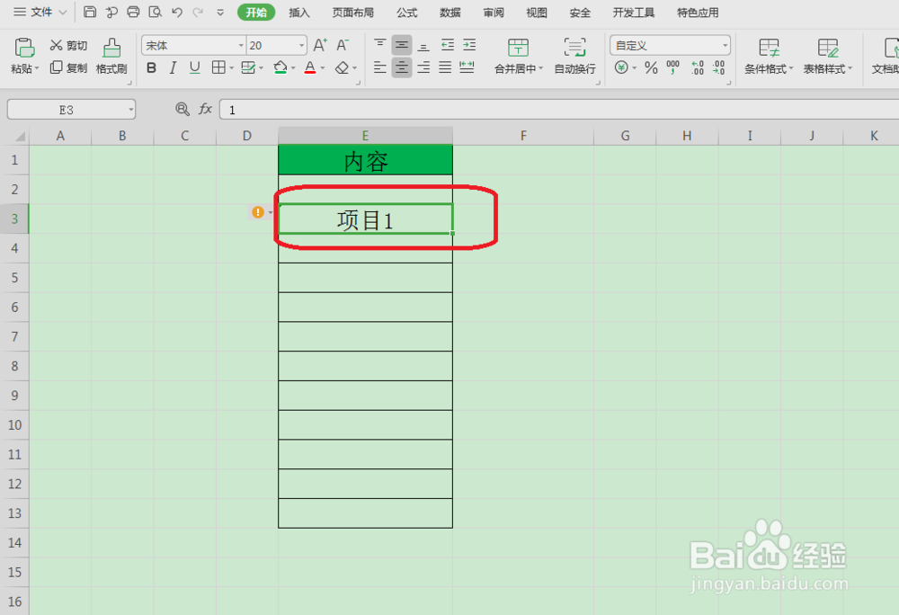899x615 pixels.
Task: Cut selection with 剪切 scissors
Action: tap(68, 45)
